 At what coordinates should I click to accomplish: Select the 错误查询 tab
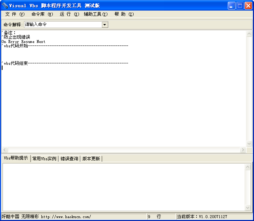[x=69, y=159]
